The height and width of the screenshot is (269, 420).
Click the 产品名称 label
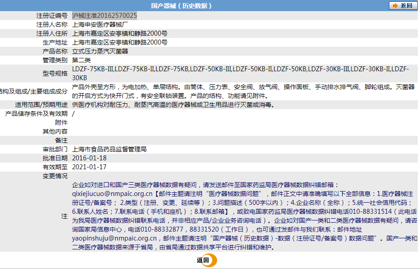click(55, 51)
